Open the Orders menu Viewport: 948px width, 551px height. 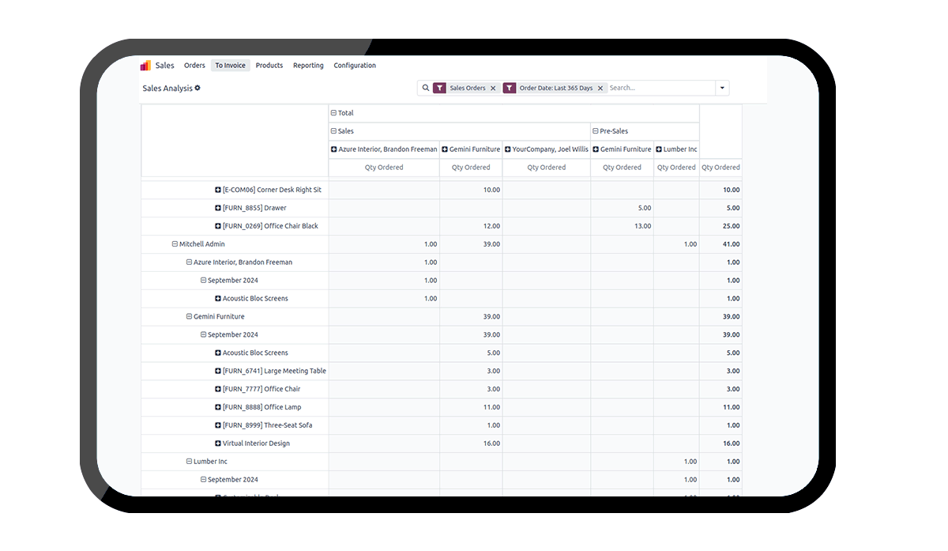[194, 66]
